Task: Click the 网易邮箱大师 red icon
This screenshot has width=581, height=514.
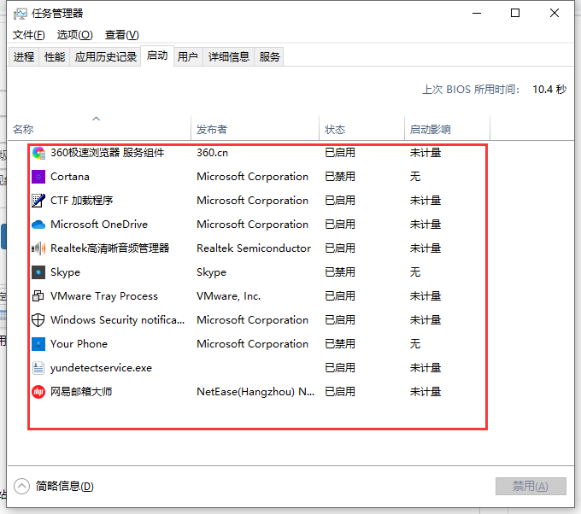Action: pos(38,392)
